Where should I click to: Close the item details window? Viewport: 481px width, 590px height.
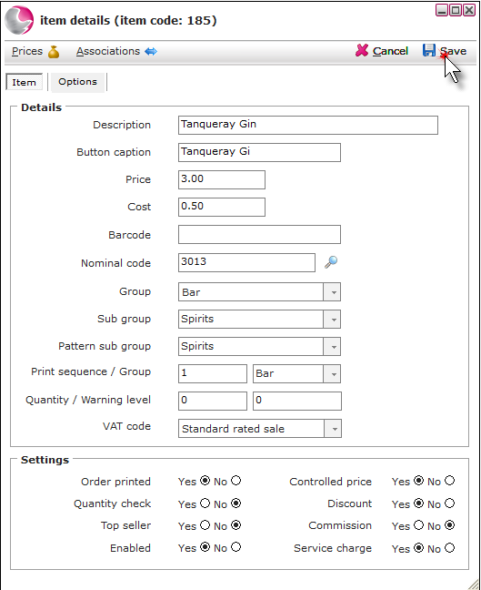469,10
